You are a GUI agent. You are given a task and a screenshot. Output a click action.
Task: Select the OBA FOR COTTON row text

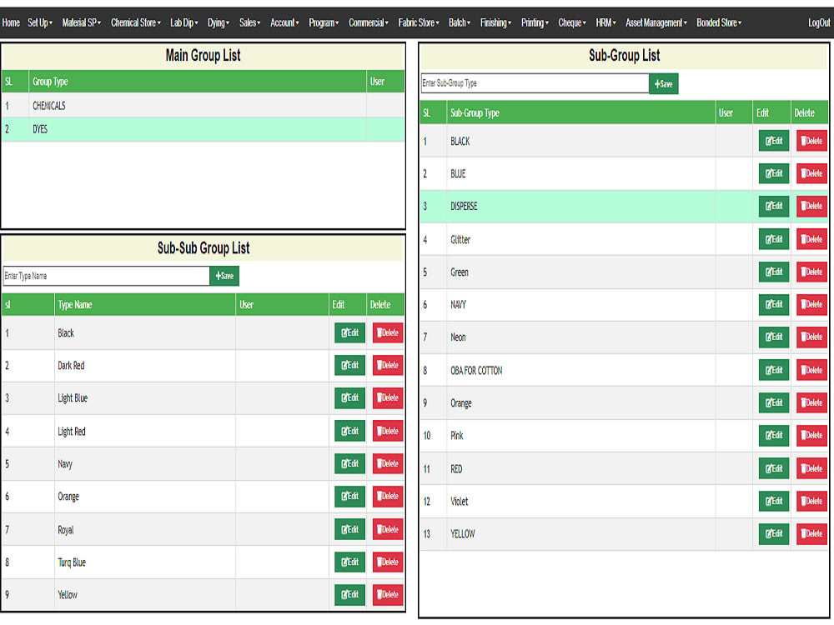click(x=476, y=371)
